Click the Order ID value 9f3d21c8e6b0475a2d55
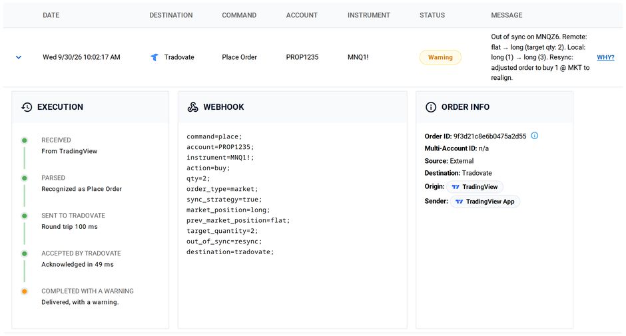The image size is (626, 336). pyautogui.click(x=490, y=136)
